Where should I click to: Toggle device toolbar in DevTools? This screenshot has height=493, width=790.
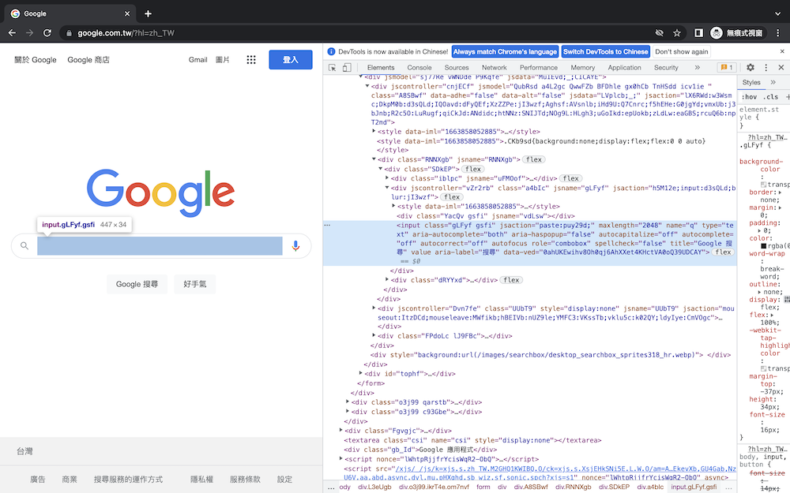point(347,67)
